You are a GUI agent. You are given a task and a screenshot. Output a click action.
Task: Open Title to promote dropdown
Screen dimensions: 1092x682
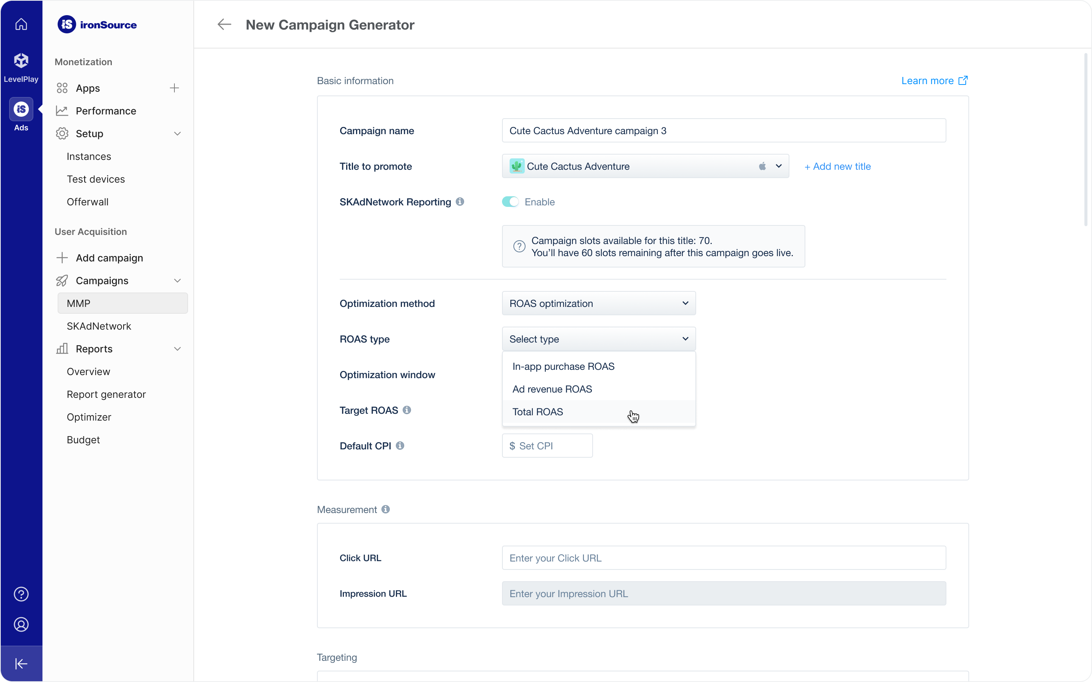coord(645,166)
